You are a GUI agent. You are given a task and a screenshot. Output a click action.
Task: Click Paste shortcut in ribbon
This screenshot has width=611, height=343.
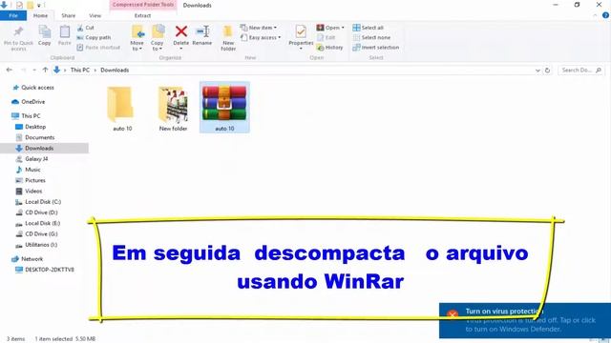(98, 48)
